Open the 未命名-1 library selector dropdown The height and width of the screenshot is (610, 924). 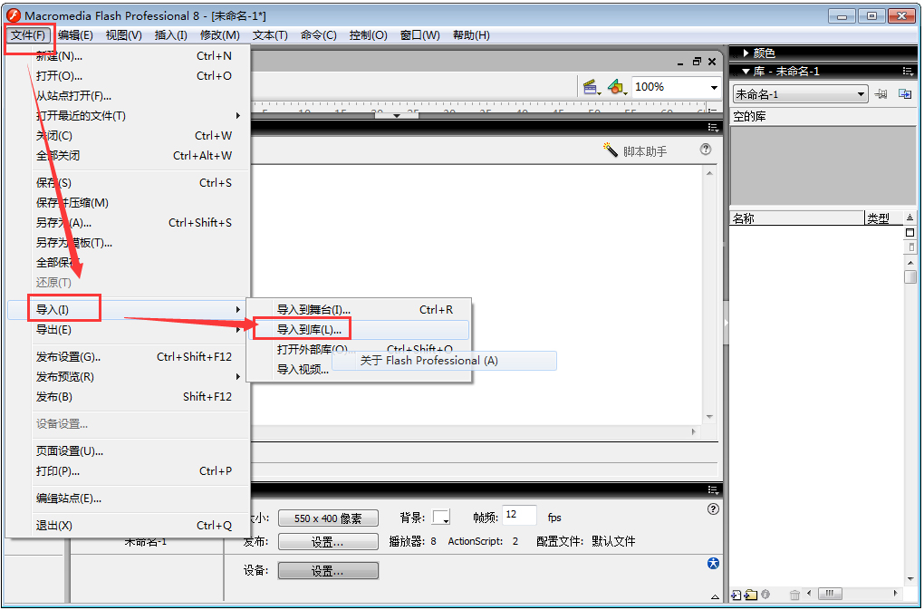[861, 94]
